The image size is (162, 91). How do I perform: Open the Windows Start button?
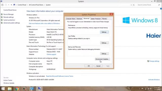(x=3, y=89)
